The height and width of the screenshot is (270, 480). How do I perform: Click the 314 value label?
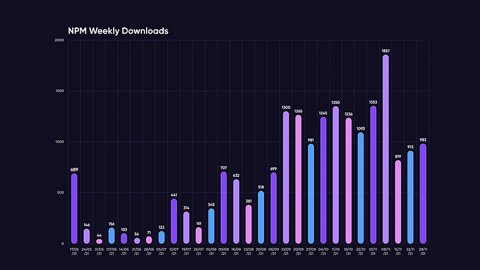point(186,208)
